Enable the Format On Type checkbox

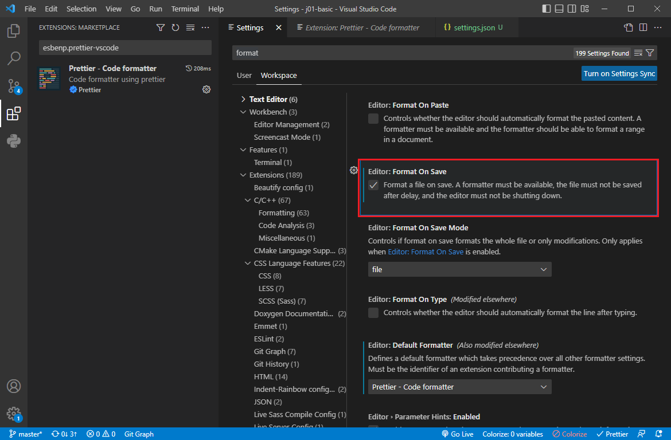pos(373,313)
